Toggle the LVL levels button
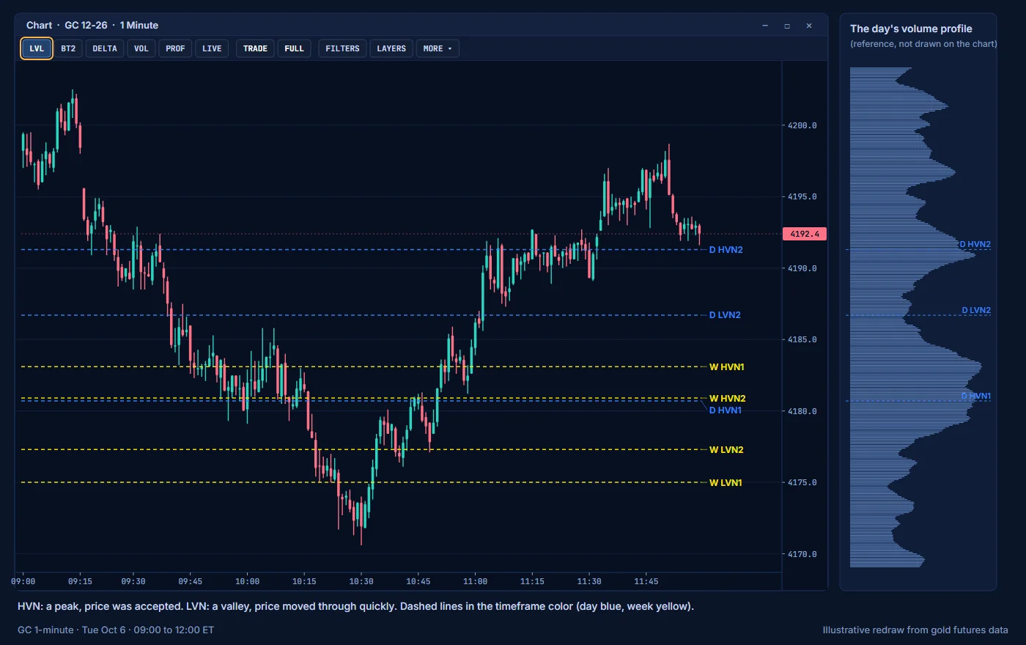 coord(37,48)
